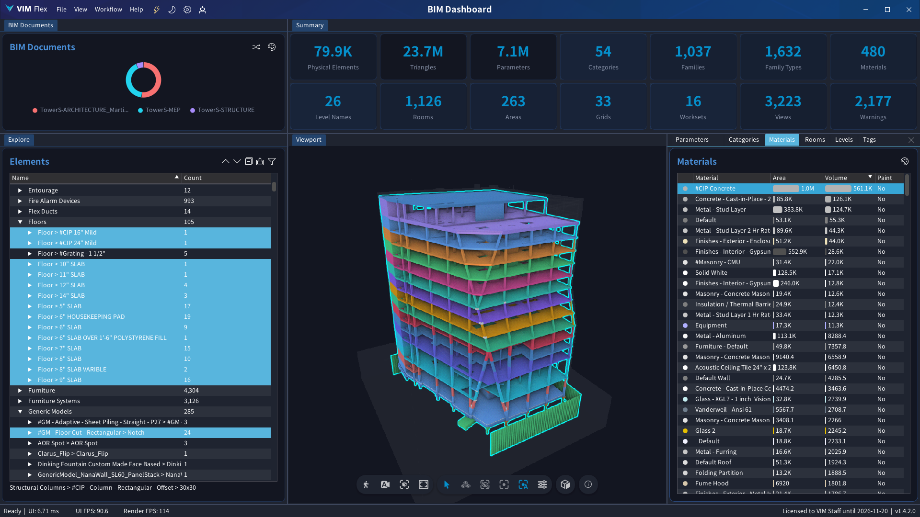Open the Workflow menu
Viewport: 920px width, 517px height.
(x=108, y=10)
